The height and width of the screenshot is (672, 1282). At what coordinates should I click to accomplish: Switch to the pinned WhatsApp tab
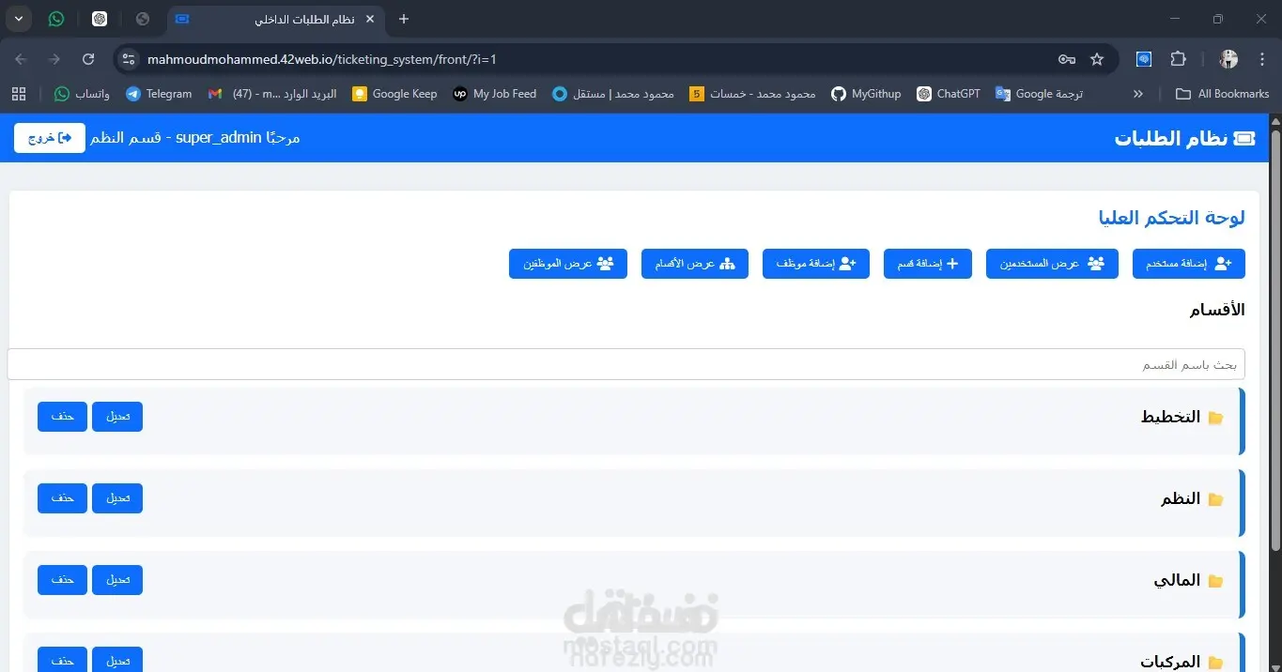point(57,19)
